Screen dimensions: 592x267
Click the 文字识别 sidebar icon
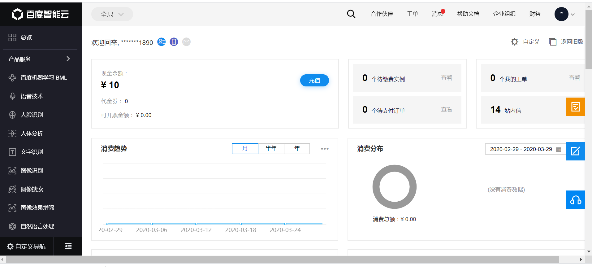(x=12, y=152)
